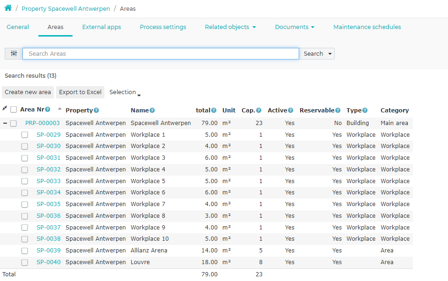Open area link SP-0039
Viewport: 448px width, 281px height.
(49, 251)
